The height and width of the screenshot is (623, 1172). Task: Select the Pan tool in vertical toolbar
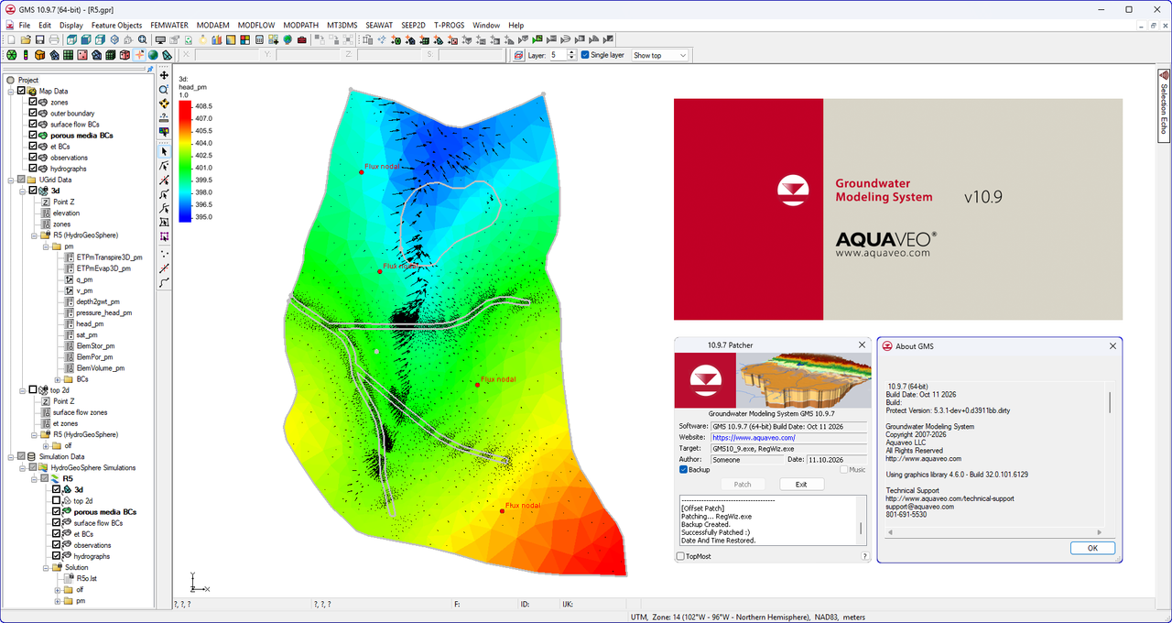(164, 76)
